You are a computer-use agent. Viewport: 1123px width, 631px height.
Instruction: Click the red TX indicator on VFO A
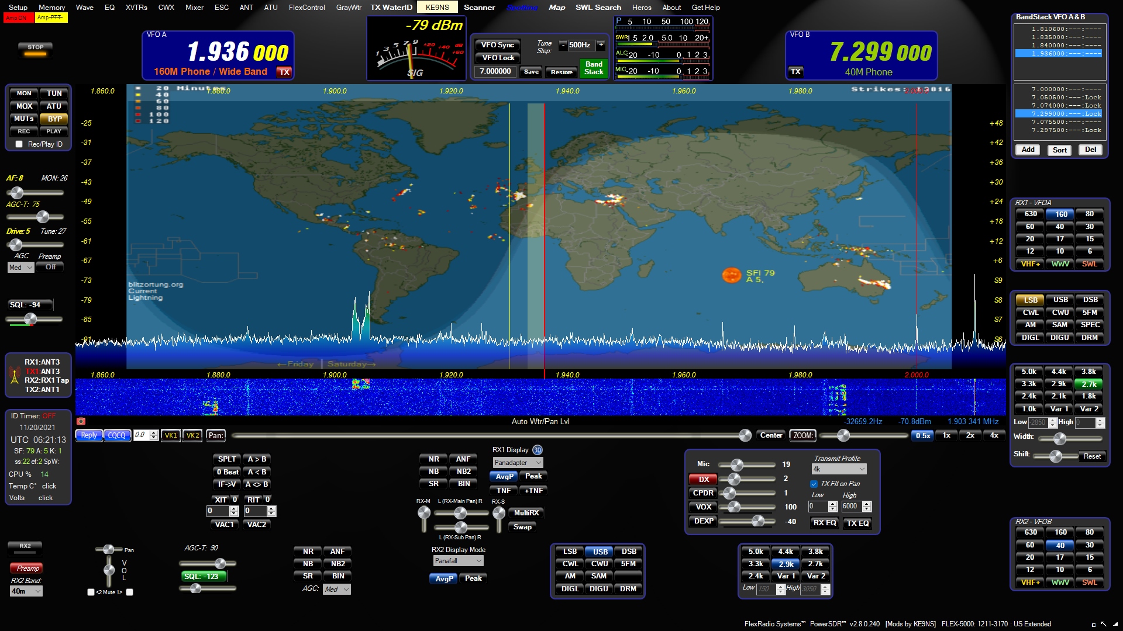pos(284,72)
